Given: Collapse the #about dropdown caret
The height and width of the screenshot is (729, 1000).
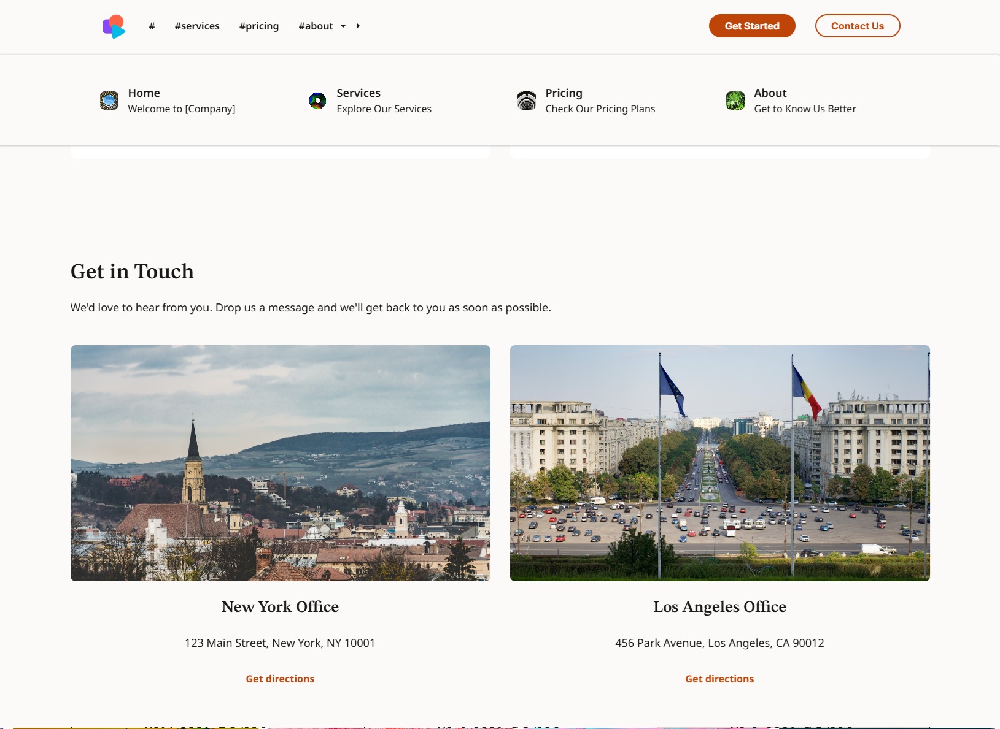Looking at the screenshot, I should (x=343, y=26).
